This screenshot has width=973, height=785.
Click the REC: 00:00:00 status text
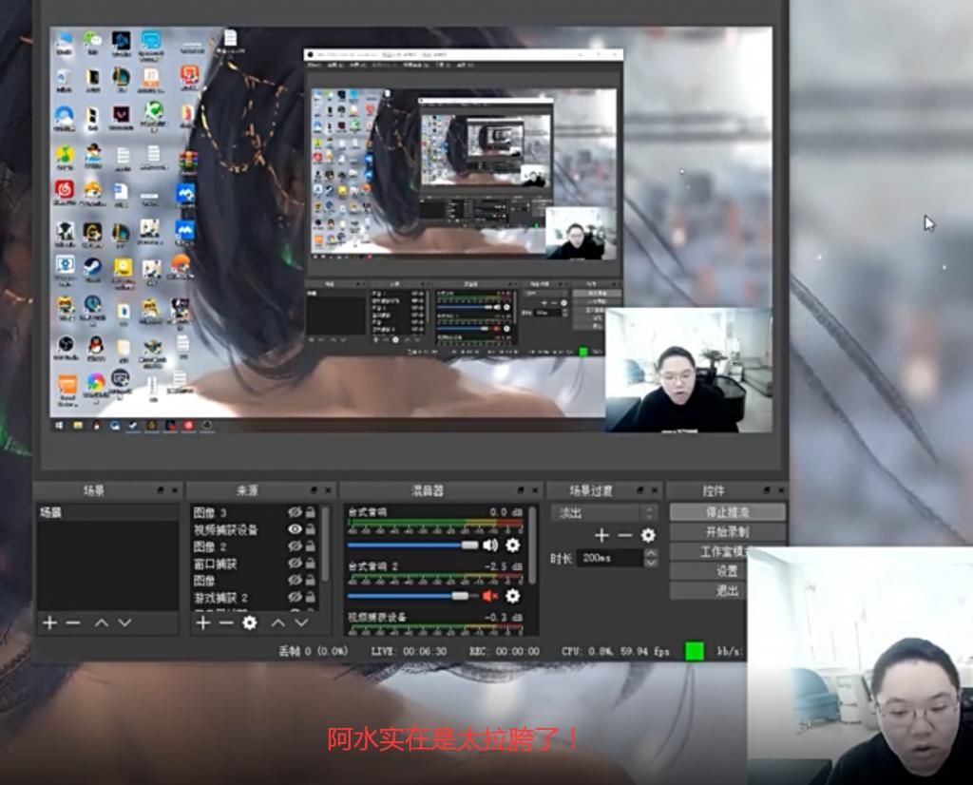tap(504, 651)
